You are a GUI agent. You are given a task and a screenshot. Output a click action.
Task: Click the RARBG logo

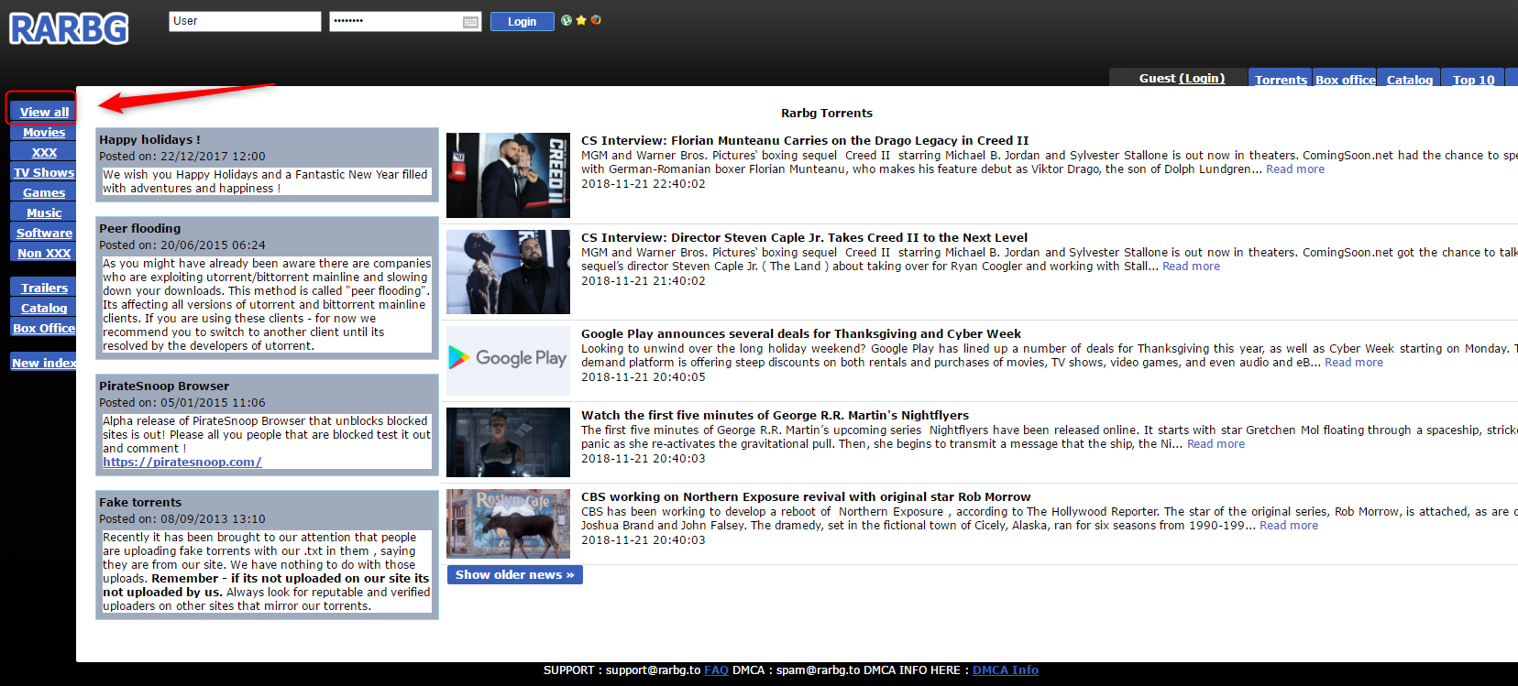tap(69, 28)
